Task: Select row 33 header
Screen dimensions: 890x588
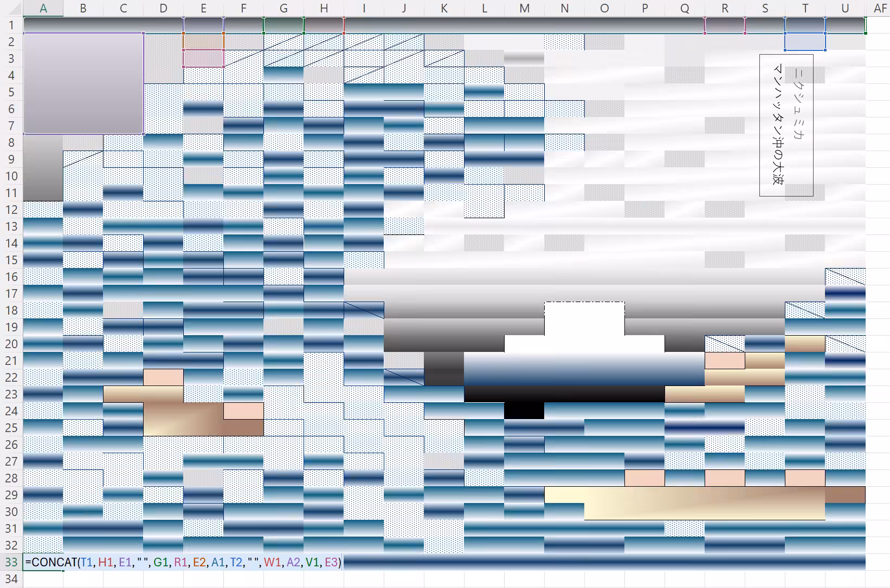Action: pos(11,562)
